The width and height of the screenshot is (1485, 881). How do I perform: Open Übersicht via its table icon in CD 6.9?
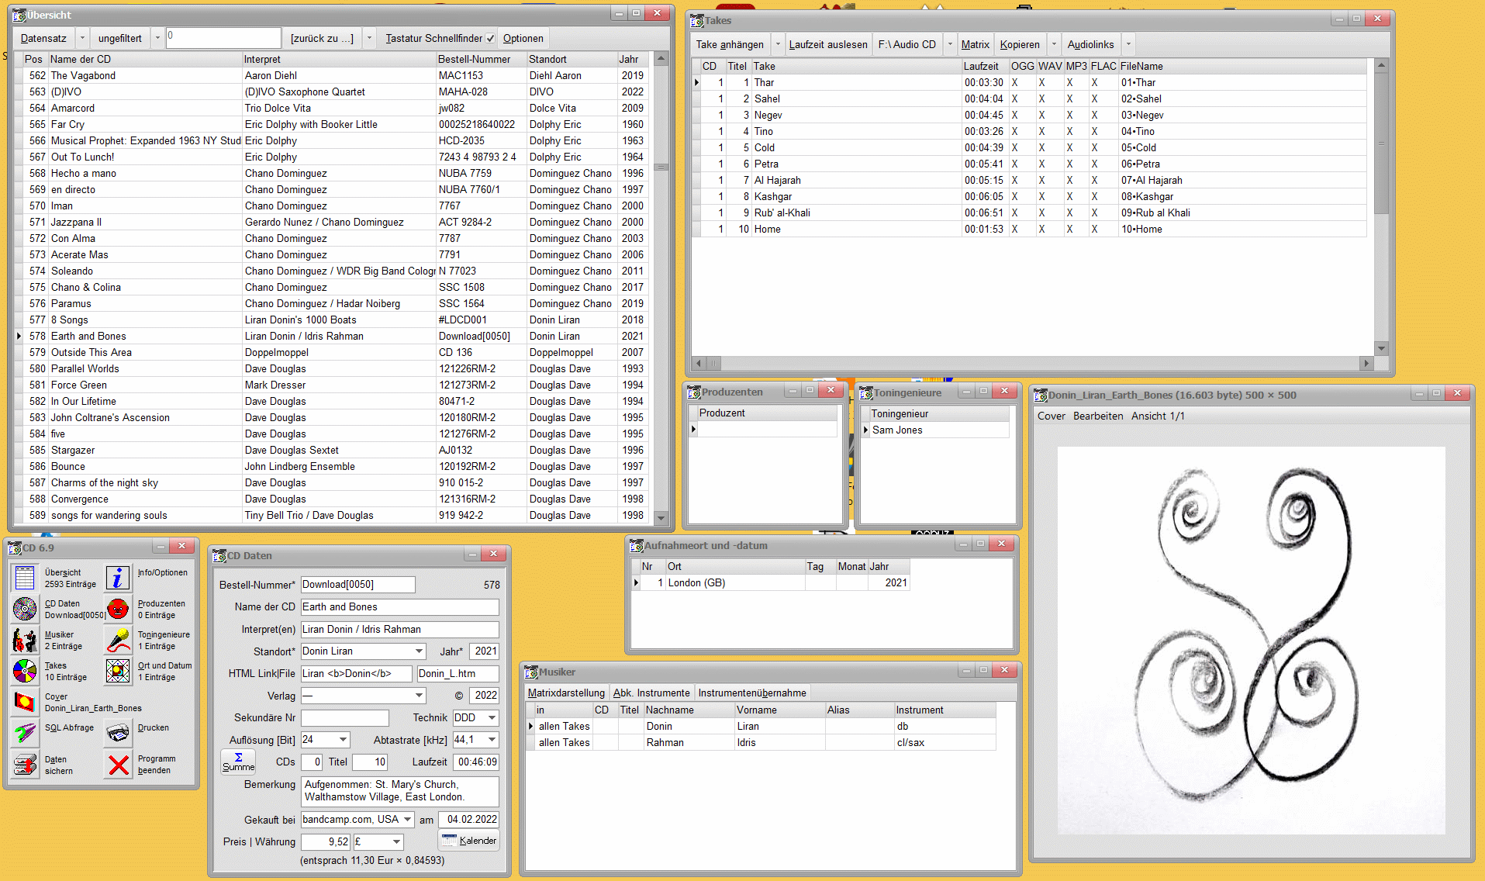click(x=25, y=578)
